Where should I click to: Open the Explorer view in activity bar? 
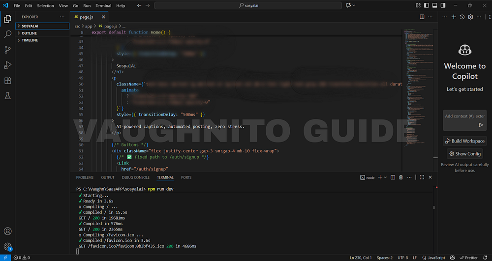[7, 19]
